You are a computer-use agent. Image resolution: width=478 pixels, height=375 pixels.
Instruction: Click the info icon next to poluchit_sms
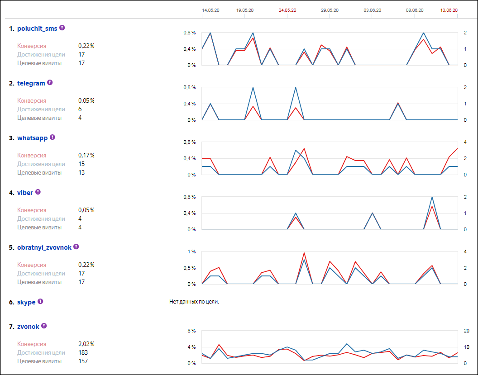point(62,28)
